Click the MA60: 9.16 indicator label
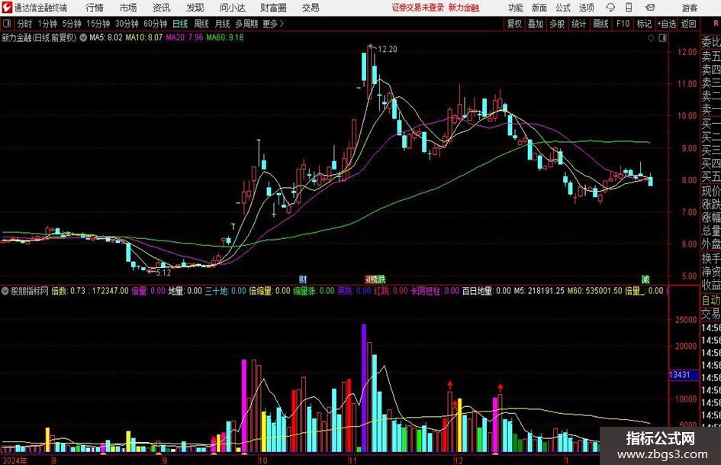 tap(225, 37)
